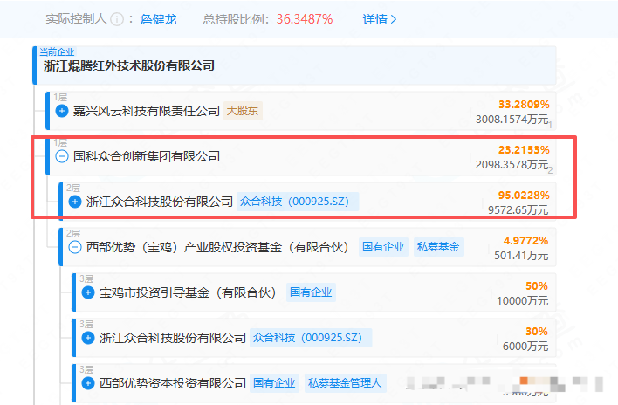Image resolution: width=618 pixels, height=405 pixels.
Task: Expand 西部优势资本投资有限公司 plus icon
Action: [88, 383]
